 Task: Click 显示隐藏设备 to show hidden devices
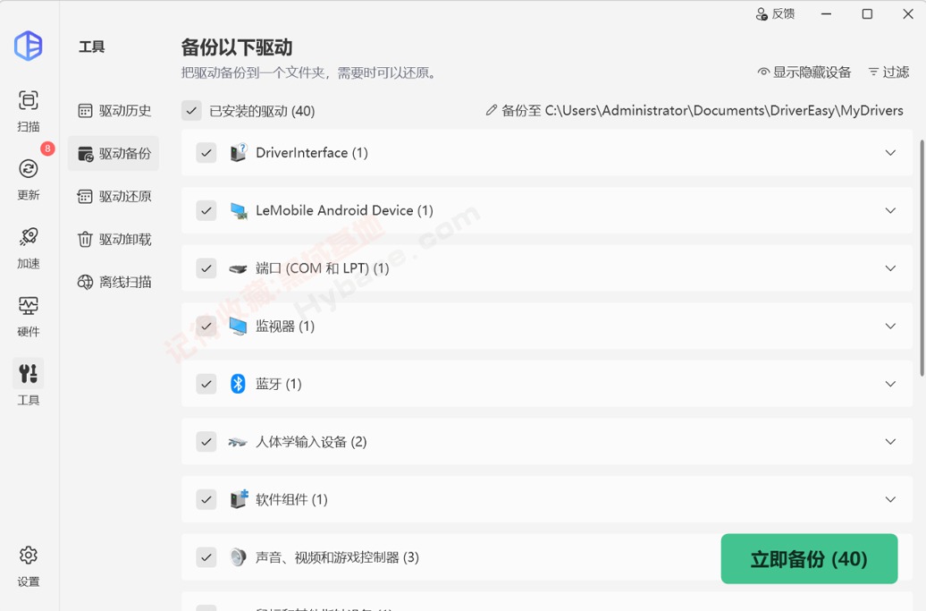[806, 72]
